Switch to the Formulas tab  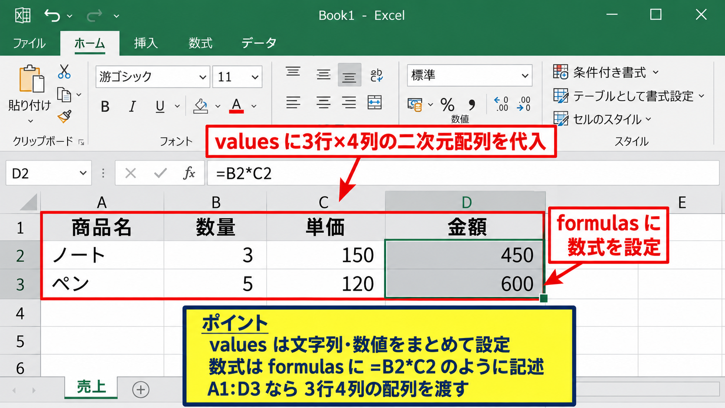pos(200,43)
